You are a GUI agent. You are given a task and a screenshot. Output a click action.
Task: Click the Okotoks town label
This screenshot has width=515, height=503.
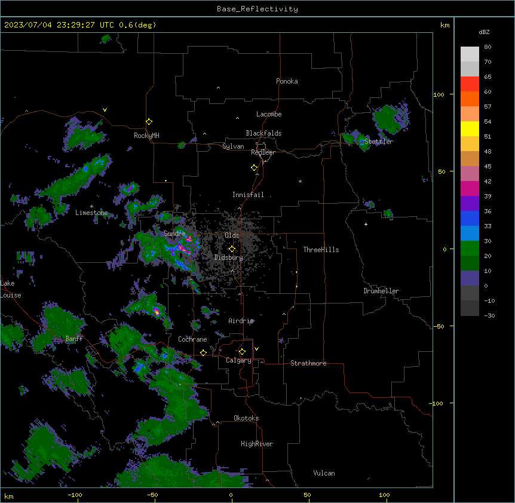point(246,418)
